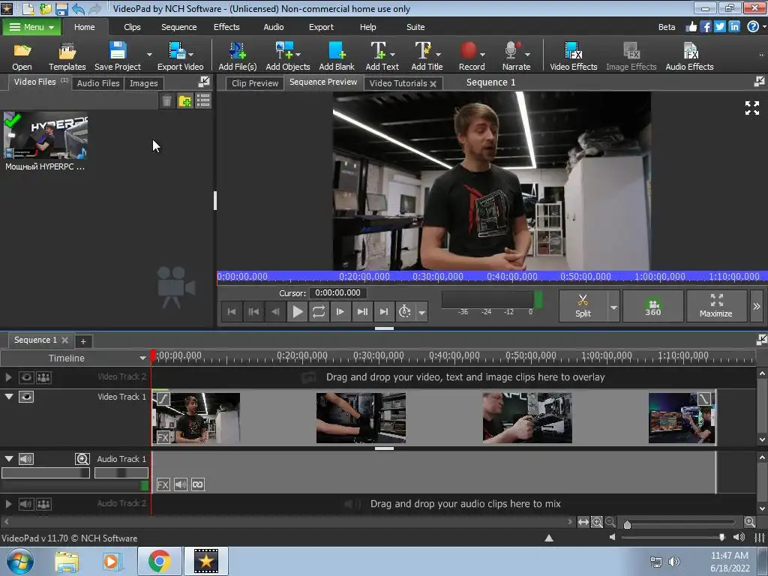Zoom in on the Audio Track 1 waveform

pyautogui.click(x=82, y=459)
